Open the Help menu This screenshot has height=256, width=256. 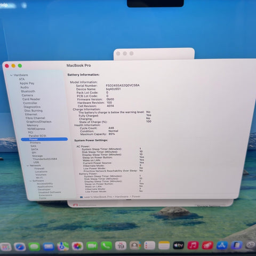4,5
